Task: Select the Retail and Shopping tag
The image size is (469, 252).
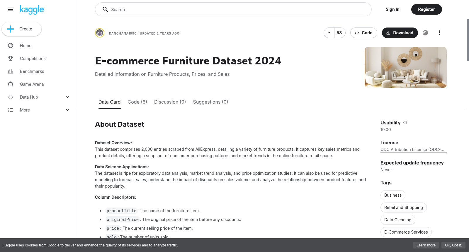Action: (x=404, y=208)
